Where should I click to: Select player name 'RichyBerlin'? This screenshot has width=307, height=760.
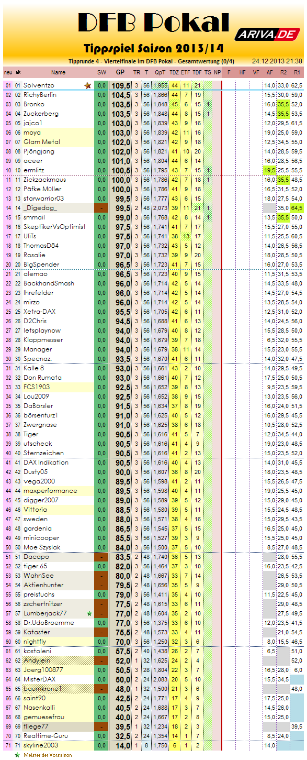coord(40,95)
